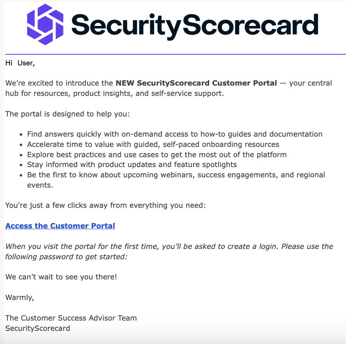Click the SecurityScorecard name in the signature

(37, 328)
